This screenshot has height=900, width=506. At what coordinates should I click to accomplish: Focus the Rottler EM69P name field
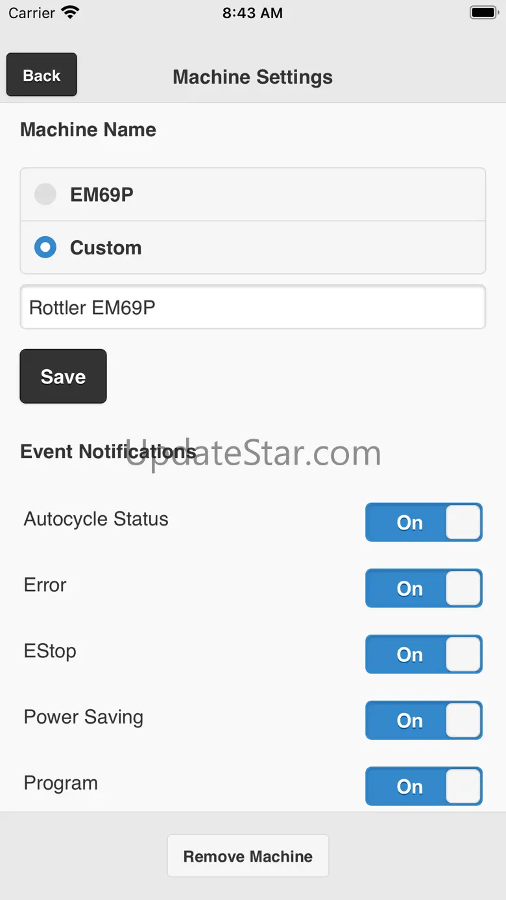click(252, 307)
